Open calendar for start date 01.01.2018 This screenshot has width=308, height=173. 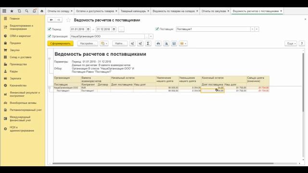click(x=88, y=29)
